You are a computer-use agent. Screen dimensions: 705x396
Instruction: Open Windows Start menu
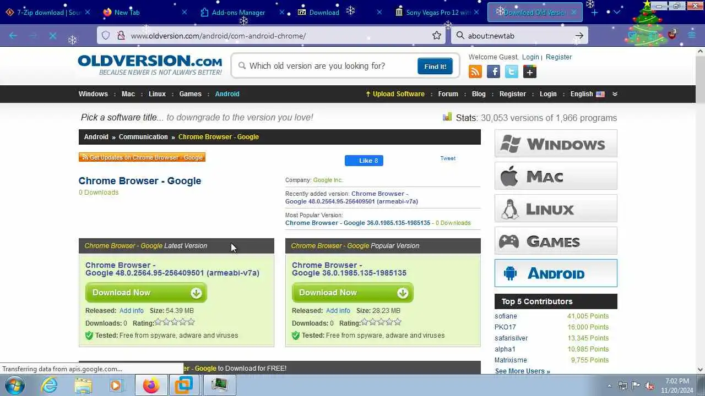(x=14, y=385)
